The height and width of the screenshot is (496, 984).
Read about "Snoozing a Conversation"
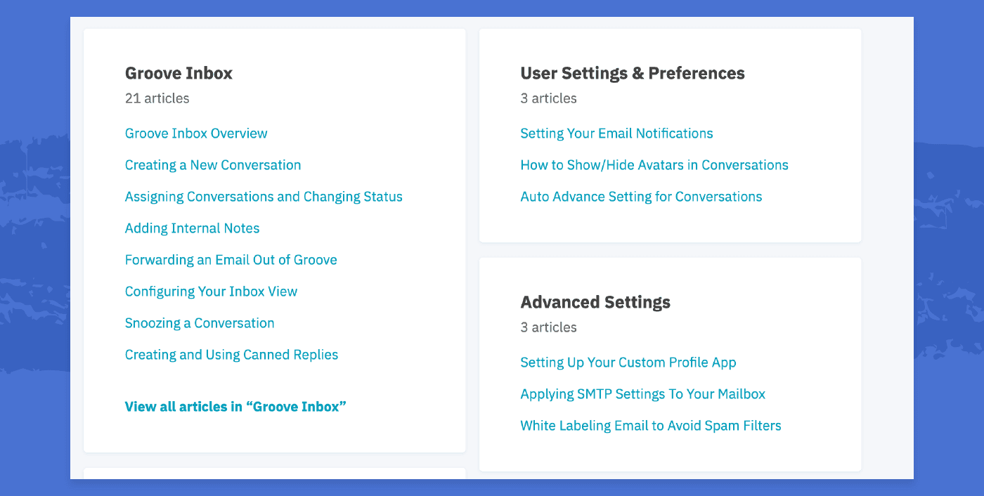pyautogui.click(x=200, y=322)
